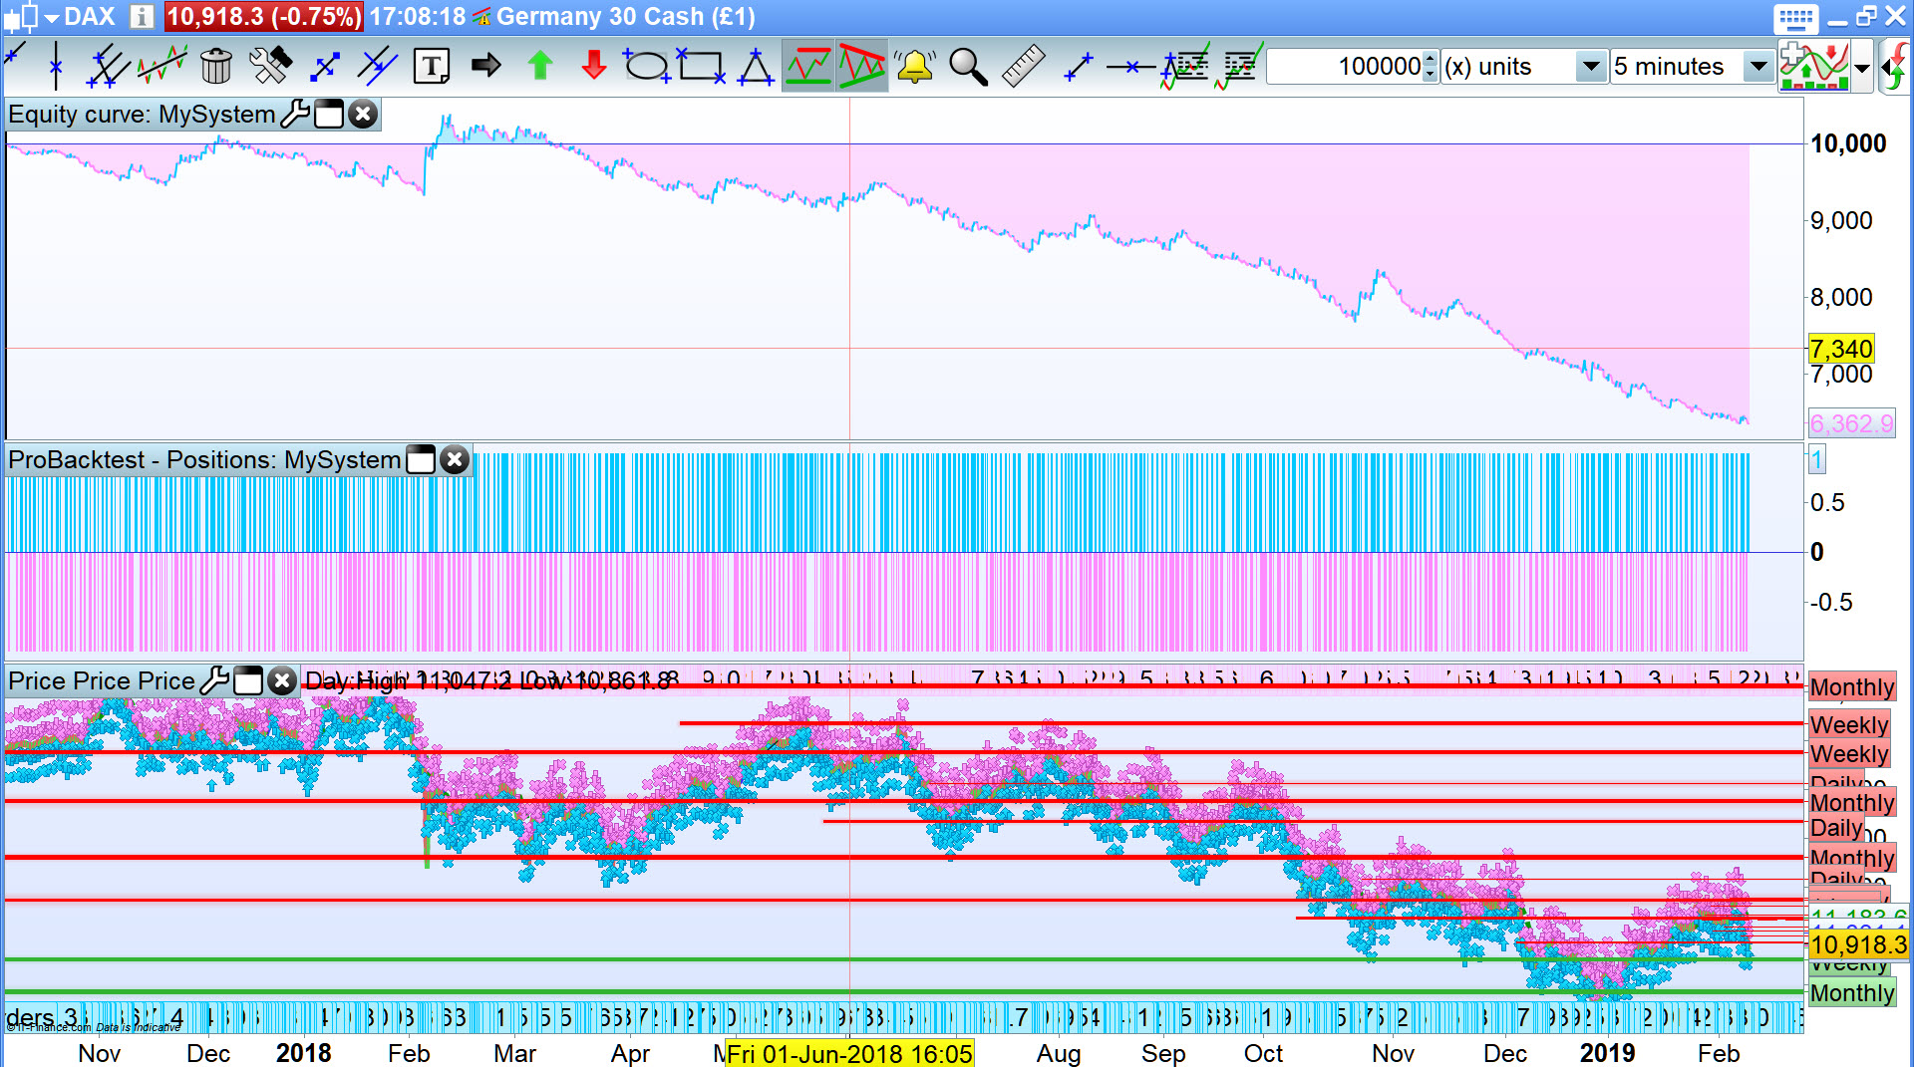The height and width of the screenshot is (1067, 1914).
Task: Click the yellow 7,340 equity axis label
Action: click(x=1841, y=349)
